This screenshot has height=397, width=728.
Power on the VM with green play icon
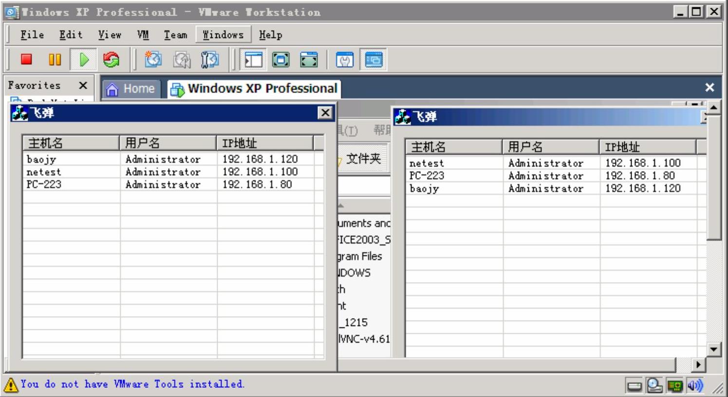(83, 59)
